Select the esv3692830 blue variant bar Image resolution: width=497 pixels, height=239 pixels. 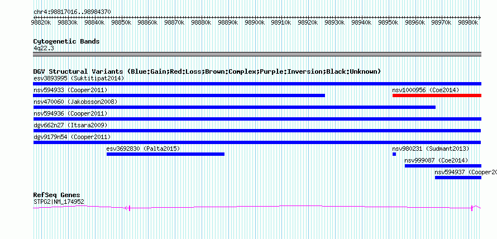pos(165,154)
